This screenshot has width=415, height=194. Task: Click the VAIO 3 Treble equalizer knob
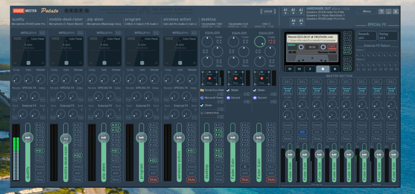pos(260,42)
